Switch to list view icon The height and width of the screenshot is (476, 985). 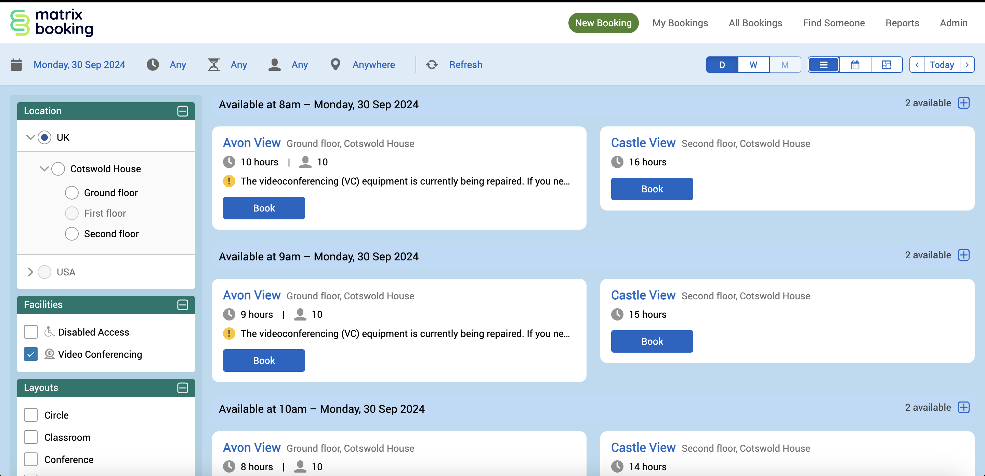pos(824,65)
